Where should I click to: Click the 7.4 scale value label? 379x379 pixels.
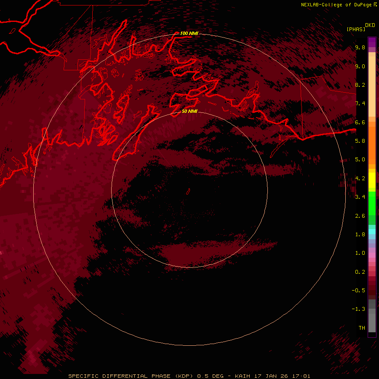[x=360, y=104]
